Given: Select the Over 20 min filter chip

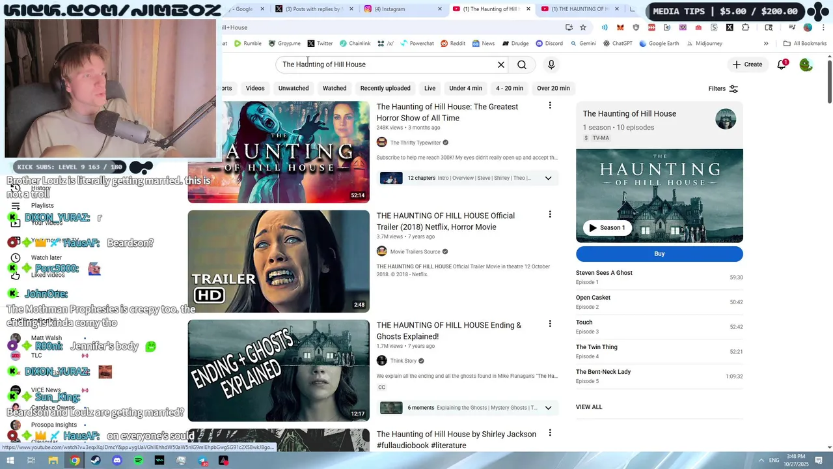Looking at the screenshot, I should (x=553, y=89).
